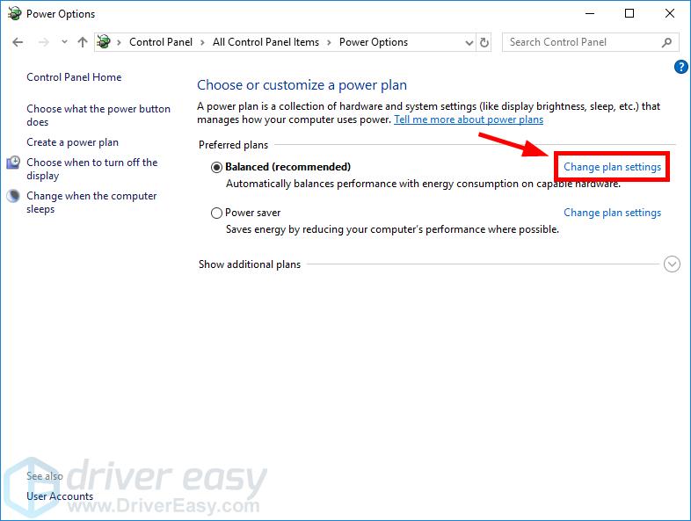Click the Search Control Panel field
This screenshot has height=521, width=691.
(x=589, y=42)
